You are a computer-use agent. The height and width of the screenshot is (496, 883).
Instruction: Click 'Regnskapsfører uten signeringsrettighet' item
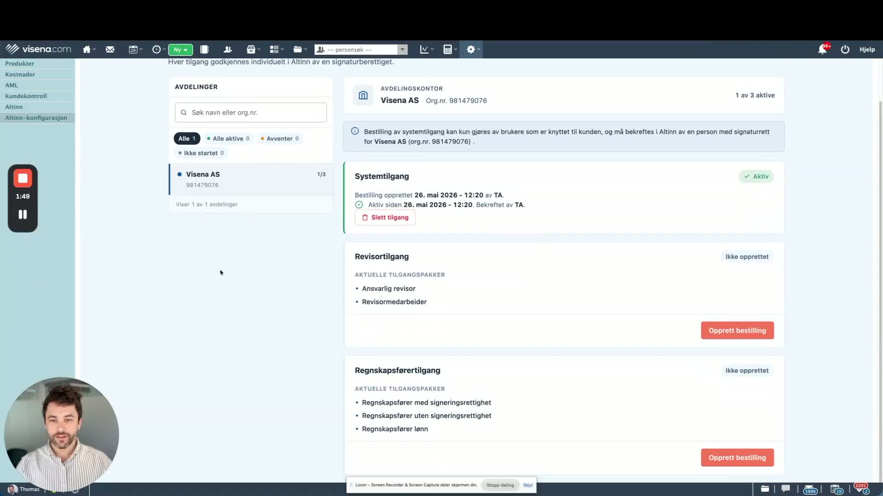[x=426, y=416]
